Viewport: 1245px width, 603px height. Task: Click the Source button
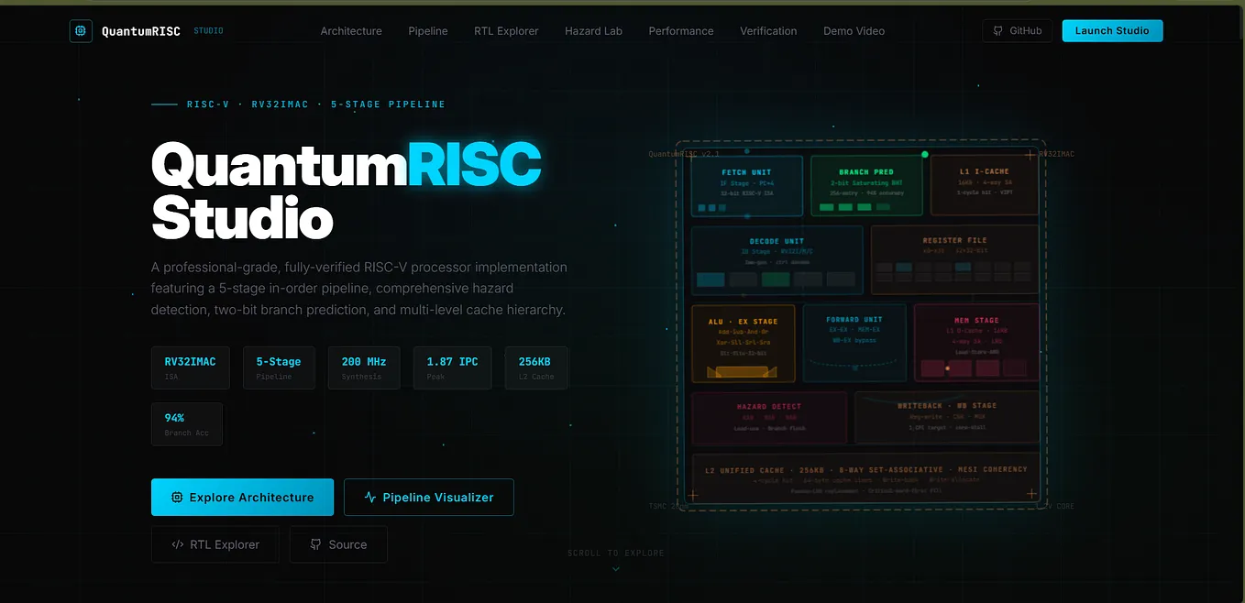(x=338, y=544)
